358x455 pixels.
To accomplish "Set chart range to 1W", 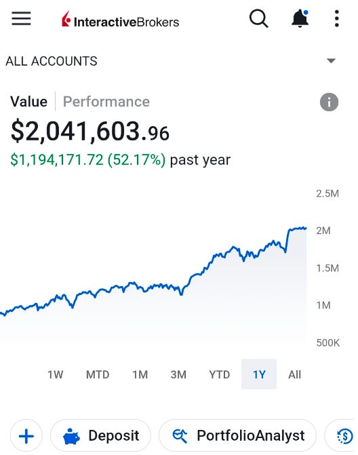I will pos(55,374).
